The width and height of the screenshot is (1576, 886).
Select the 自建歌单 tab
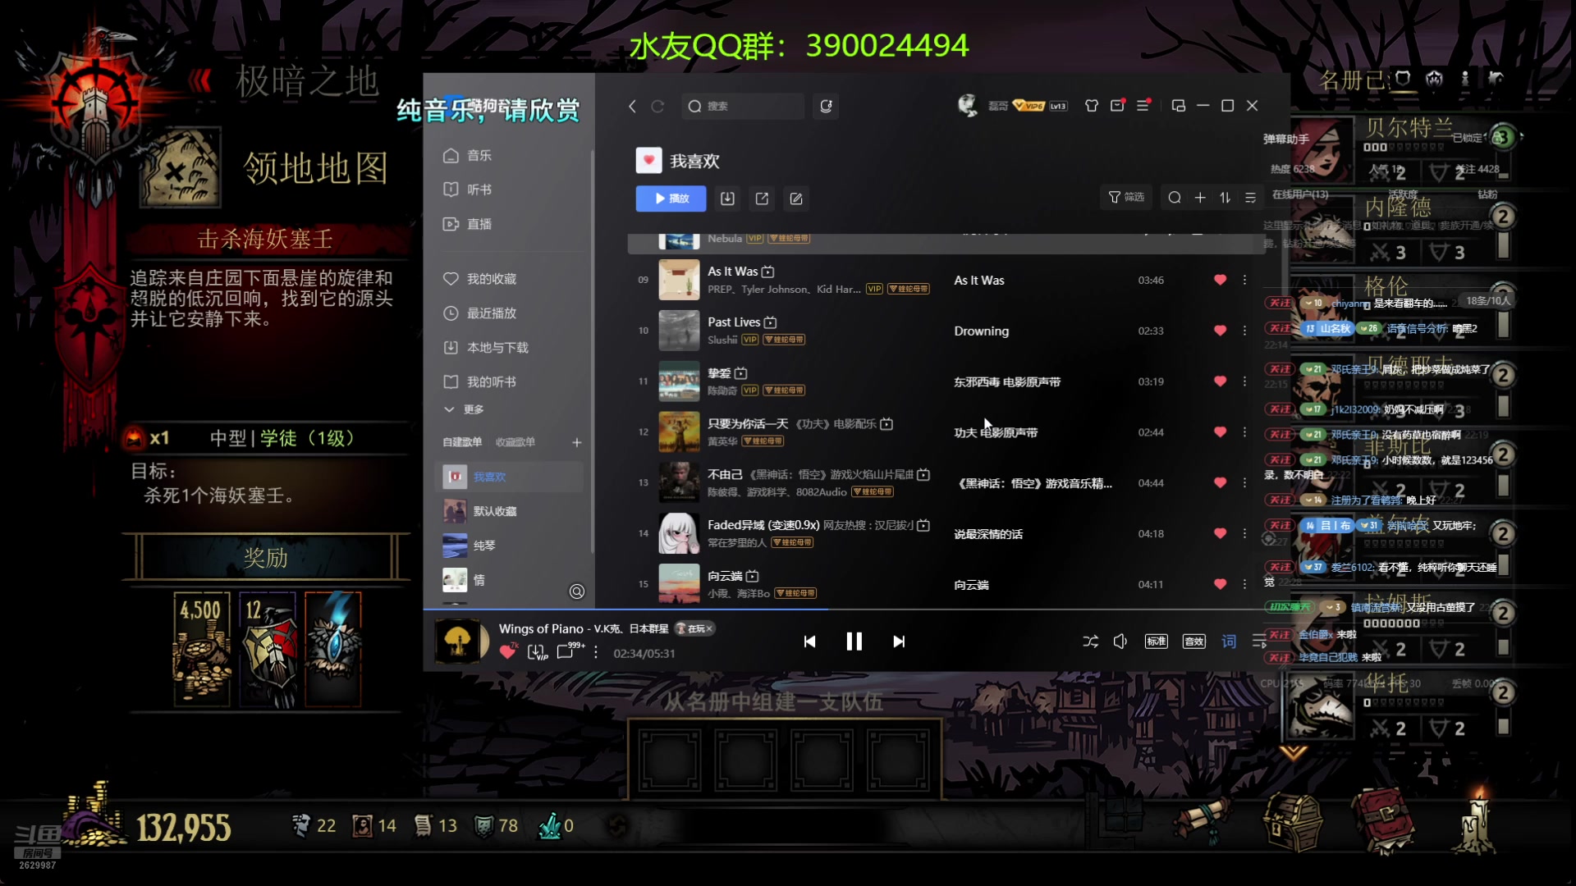(462, 442)
